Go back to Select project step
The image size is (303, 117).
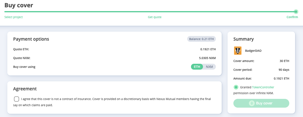pos(13,17)
